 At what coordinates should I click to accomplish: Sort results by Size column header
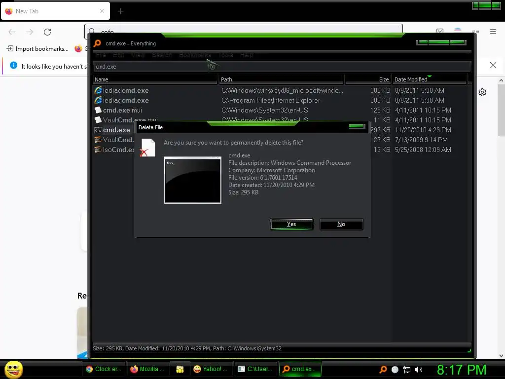coord(368,79)
